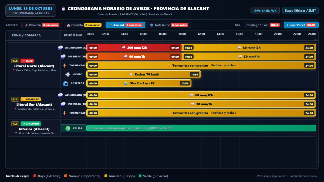This screenshot has width=324, height=182.
Task: Click the ROJO level badge of Litoral Norte
Action: coord(27,61)
